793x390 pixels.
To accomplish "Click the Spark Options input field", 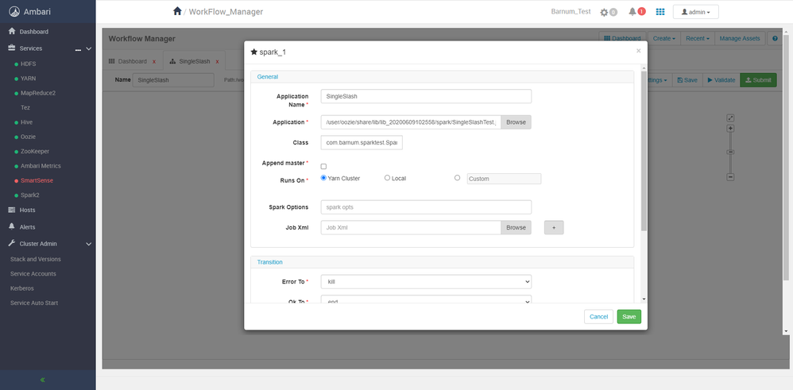I will coord(426,207).
